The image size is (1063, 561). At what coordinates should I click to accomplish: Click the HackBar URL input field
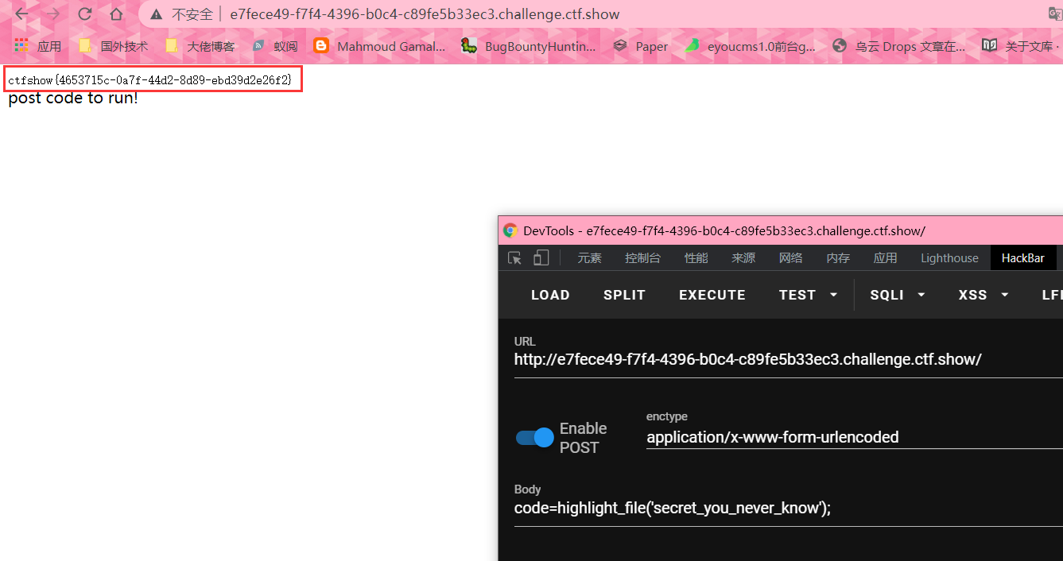789,359
